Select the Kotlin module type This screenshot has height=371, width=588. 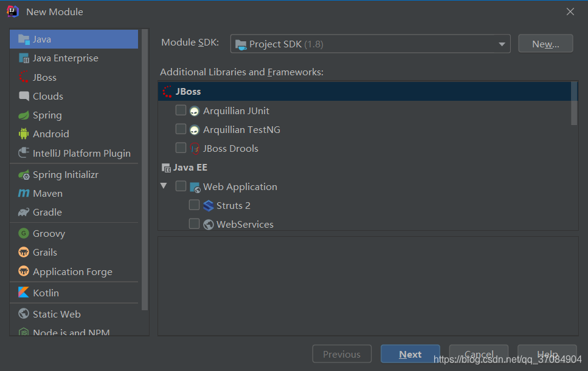click(x=74, y=293)
